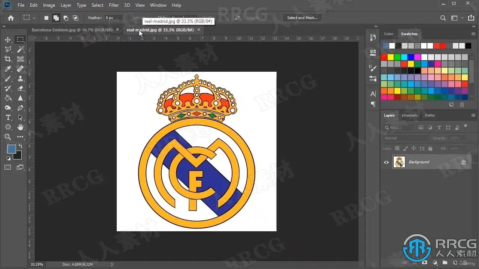This screenshot has height=269, width=479.
Task: Open the Swatches panel menu
Action: [473, 34]
